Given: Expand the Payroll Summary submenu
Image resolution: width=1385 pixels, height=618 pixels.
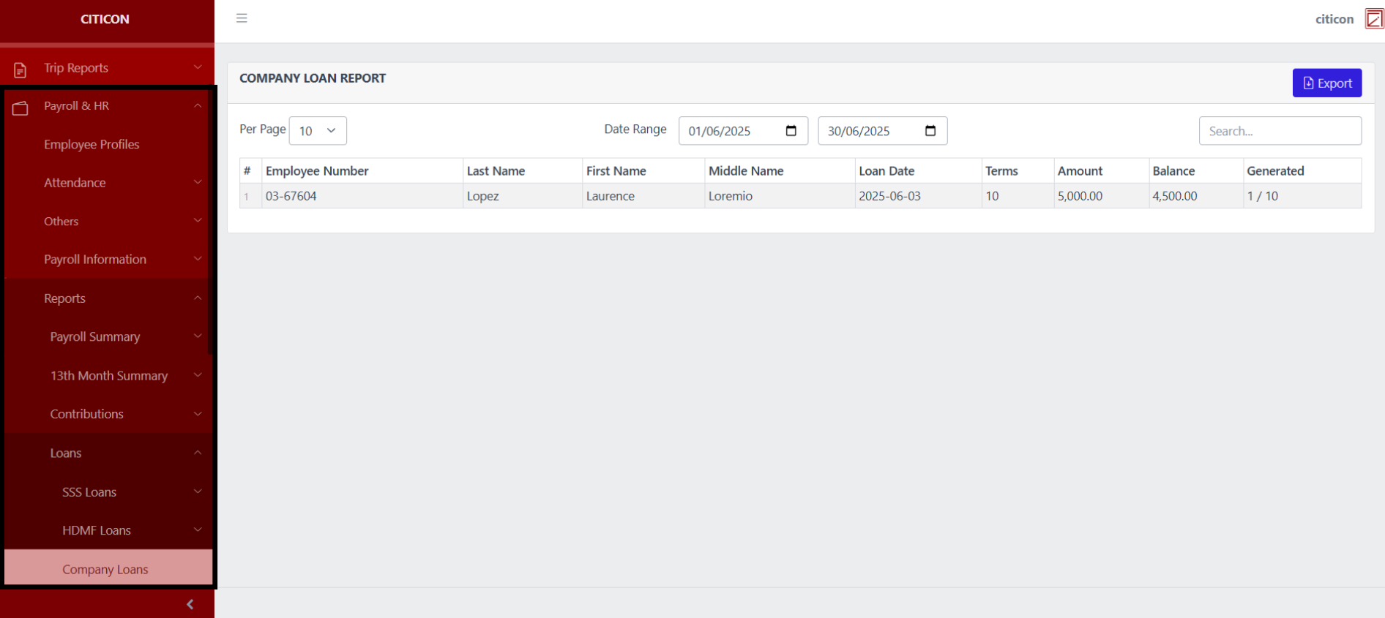Looking at the screenshot, I should coord(107,337).
